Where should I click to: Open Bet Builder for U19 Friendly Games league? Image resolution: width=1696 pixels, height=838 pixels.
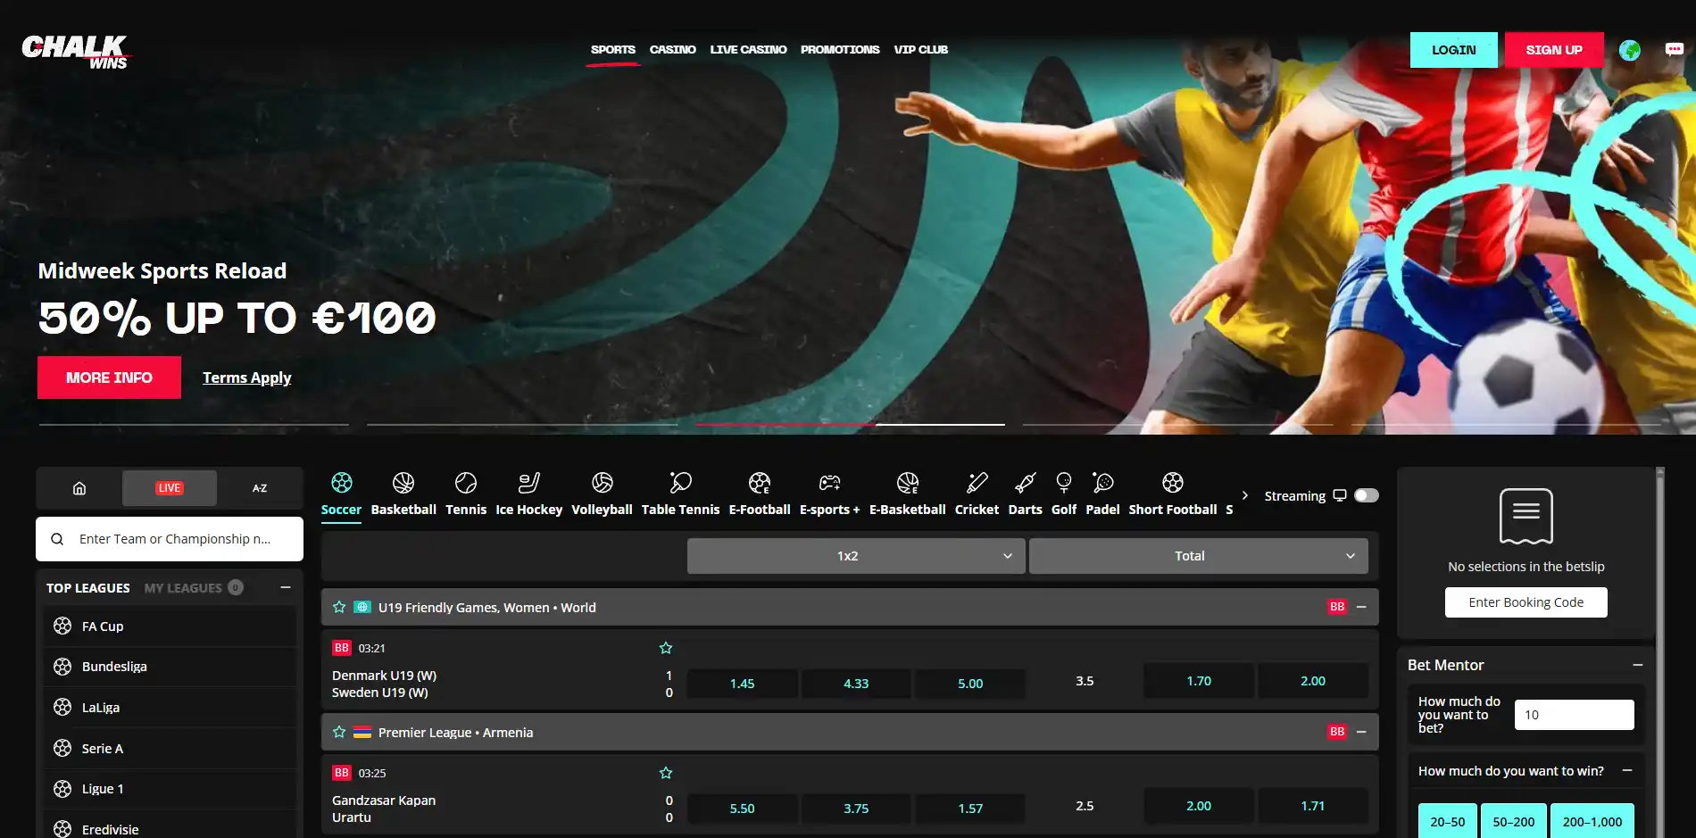tap(1337, 607)
